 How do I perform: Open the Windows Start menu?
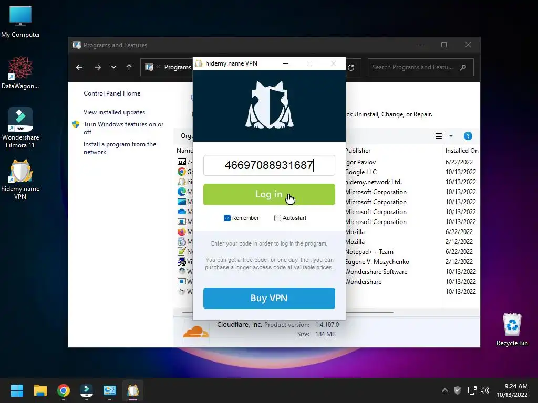(17, 390)
